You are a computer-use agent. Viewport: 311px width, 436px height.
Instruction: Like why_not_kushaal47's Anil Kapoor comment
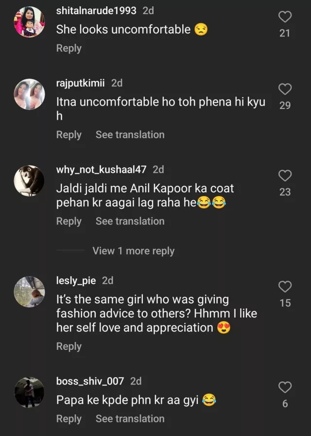tap(285, 176)
